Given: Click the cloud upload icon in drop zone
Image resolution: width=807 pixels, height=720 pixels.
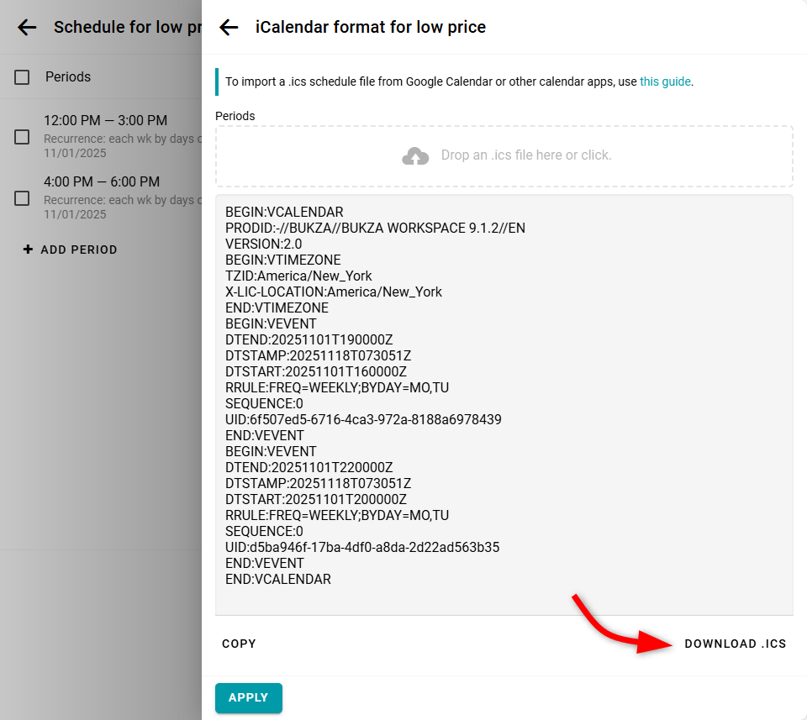Looking at the screenshot, I should coord(415,155).
